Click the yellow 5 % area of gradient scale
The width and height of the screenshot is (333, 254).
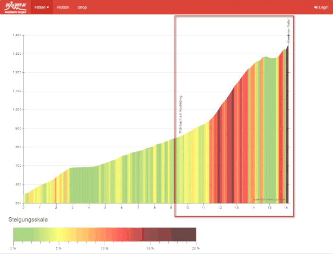tap(59, 234)
